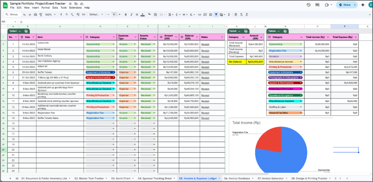Open the zoom level dropdown
The height and width of the screenshot is (182, 373).
[50, 15]
